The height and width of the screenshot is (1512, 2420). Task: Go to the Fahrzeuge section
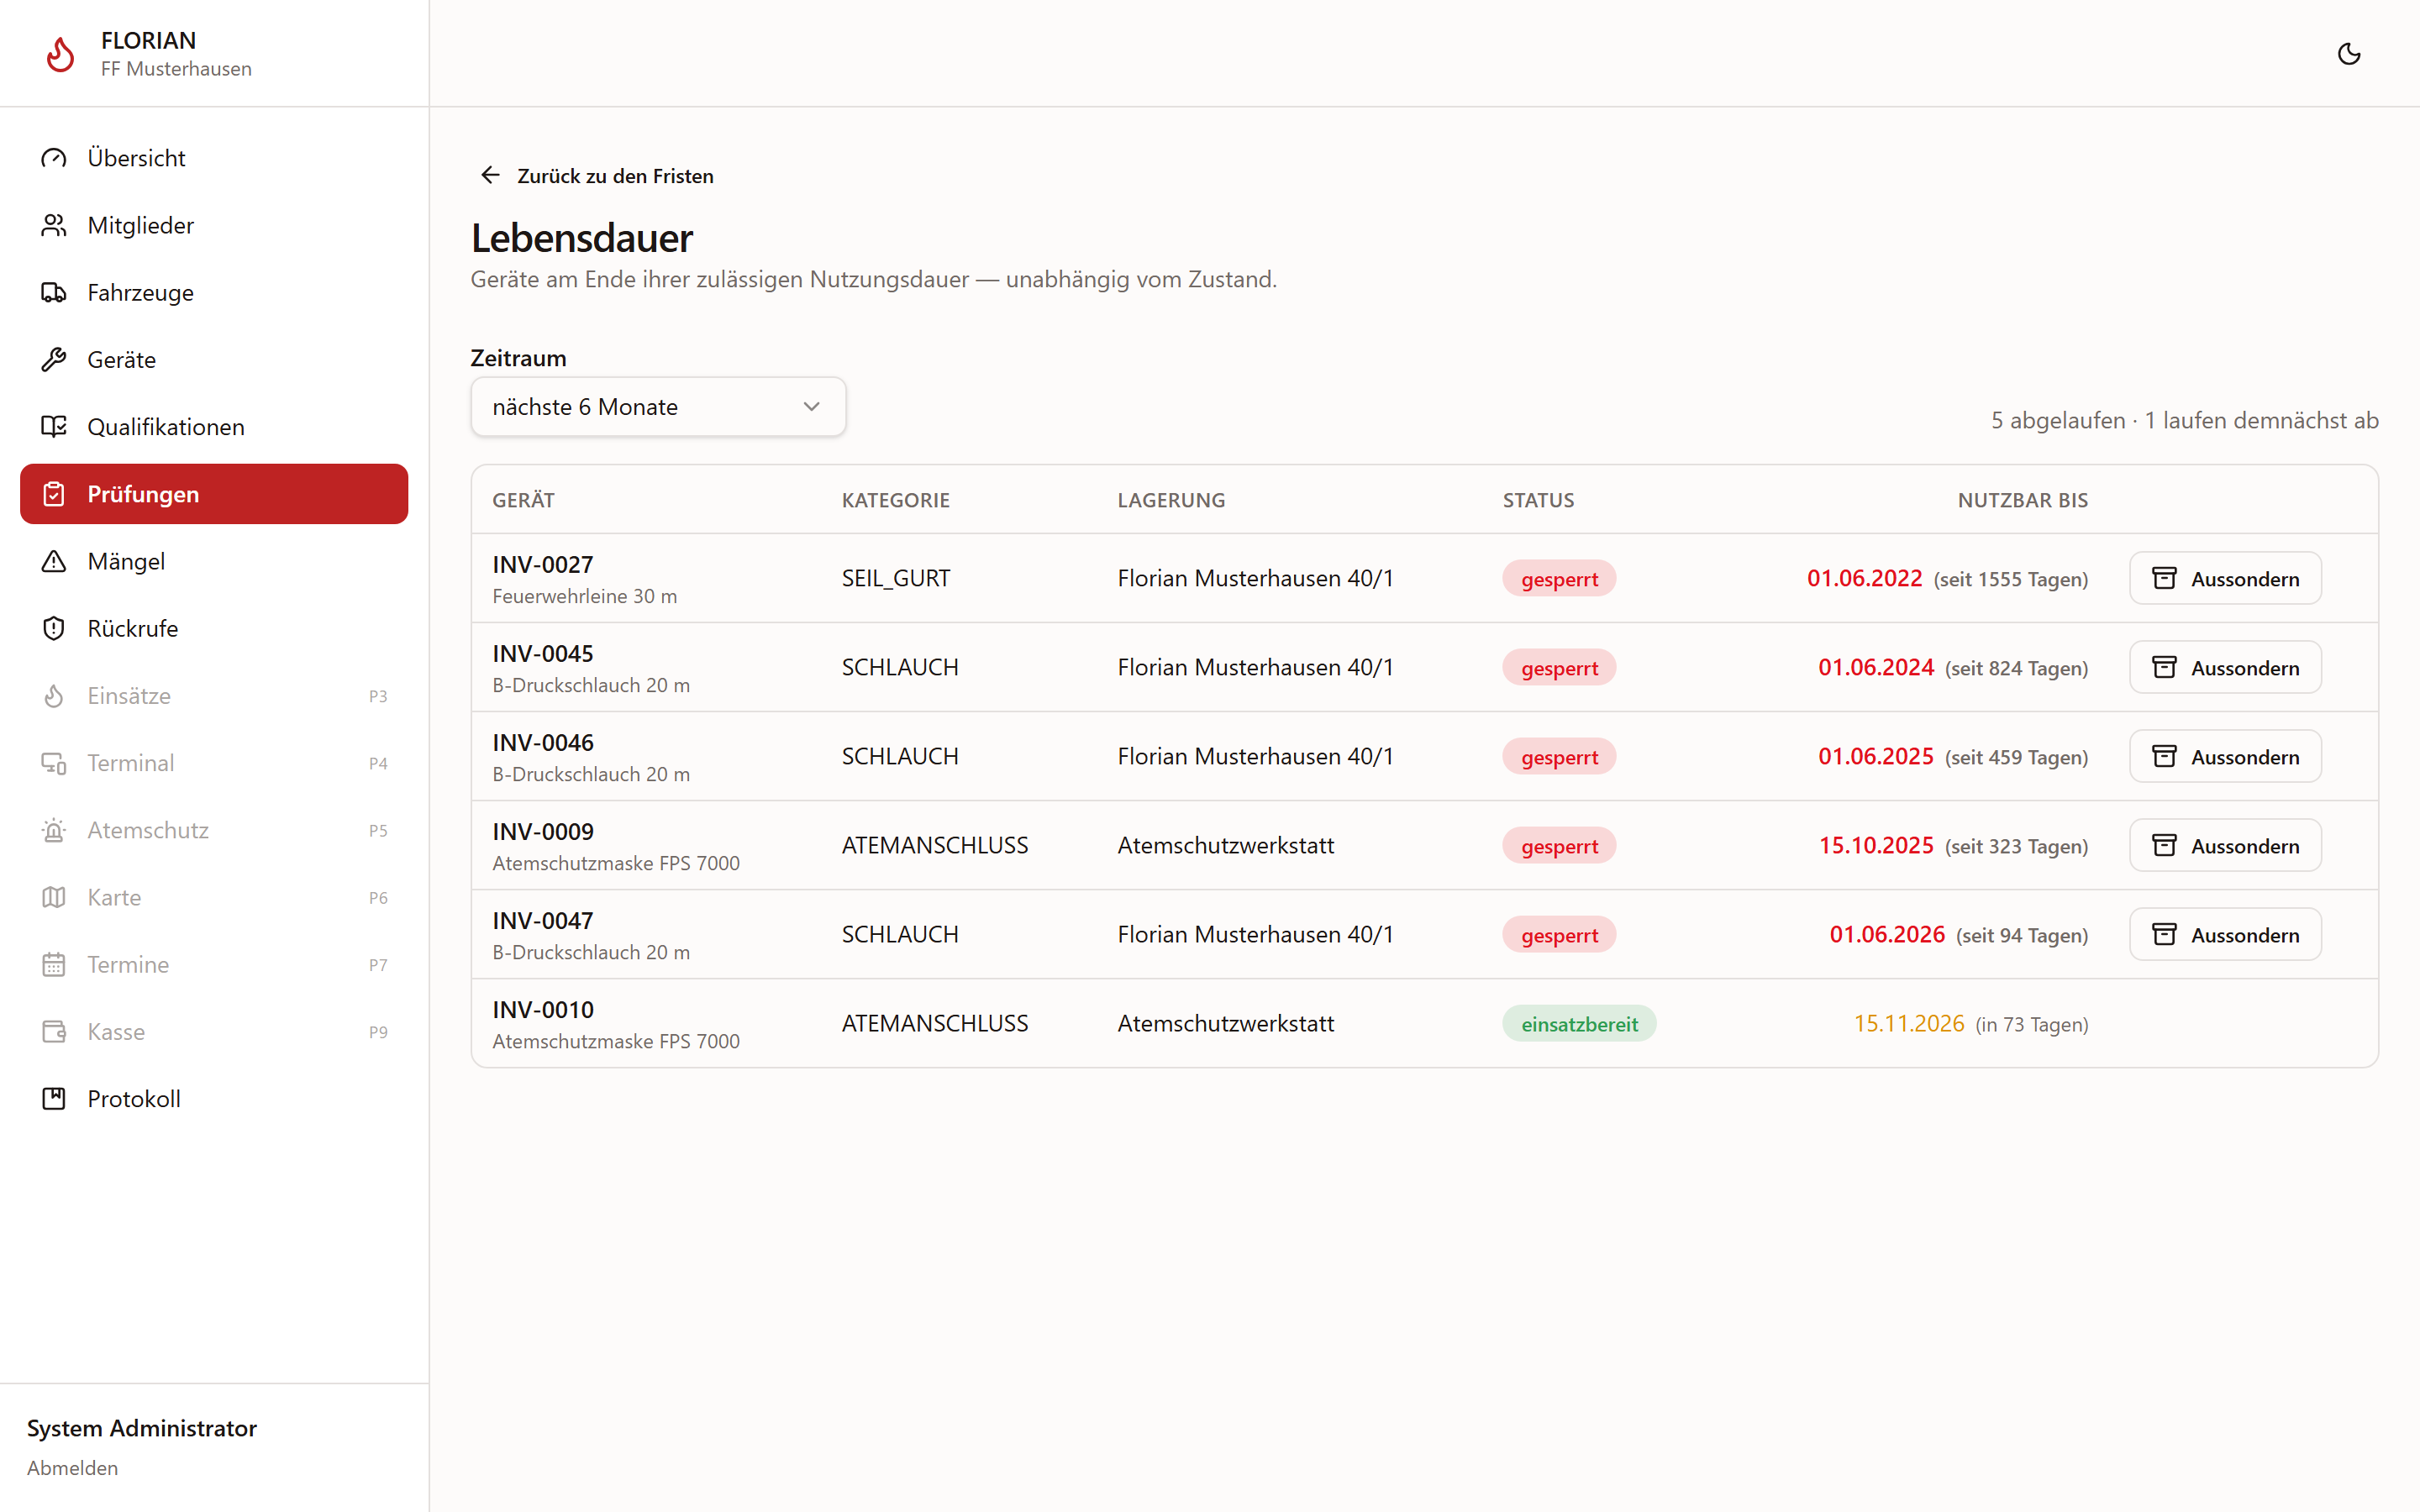pyautogui.click(x=214, y=292)
